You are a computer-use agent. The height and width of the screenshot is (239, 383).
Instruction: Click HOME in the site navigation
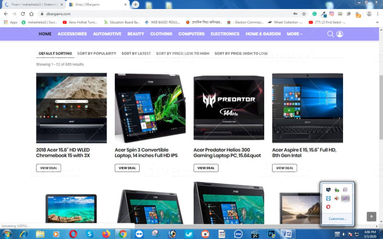[x=45, y=34]
